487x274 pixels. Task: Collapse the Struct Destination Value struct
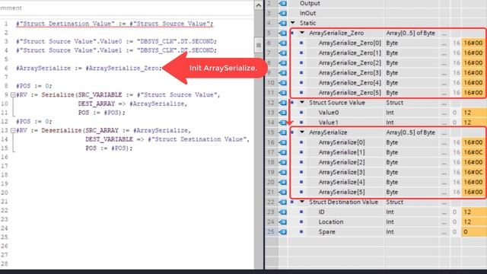tap(302, 202)
